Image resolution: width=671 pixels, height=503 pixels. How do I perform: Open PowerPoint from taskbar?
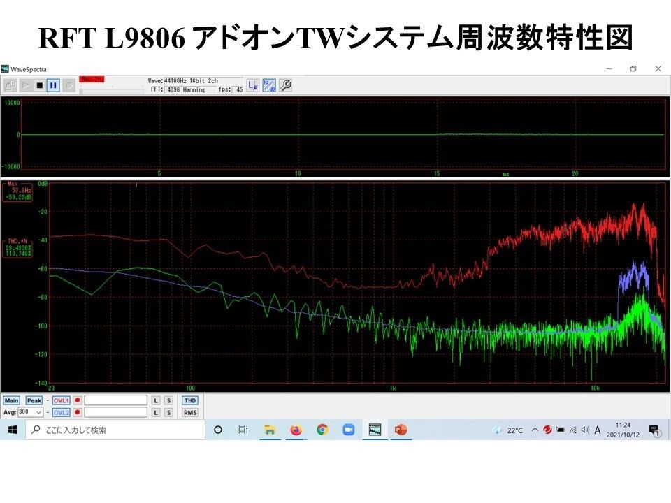click(401, 430)
